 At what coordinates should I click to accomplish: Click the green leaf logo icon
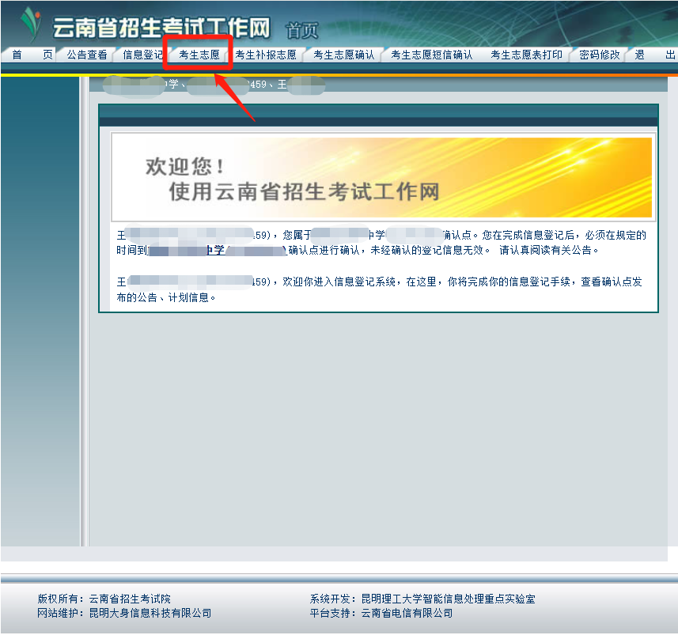coord(30,24)
